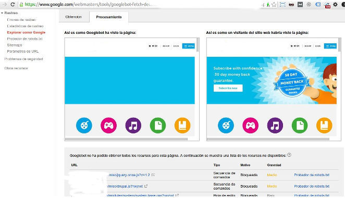345x198 pixels.
Task: Click Media severity in jquery.once.js row
Action: pos(272,175)
